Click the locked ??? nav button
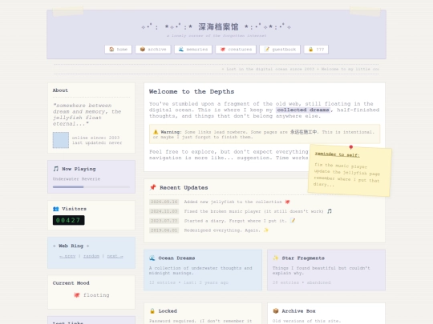 pos(316,50)
